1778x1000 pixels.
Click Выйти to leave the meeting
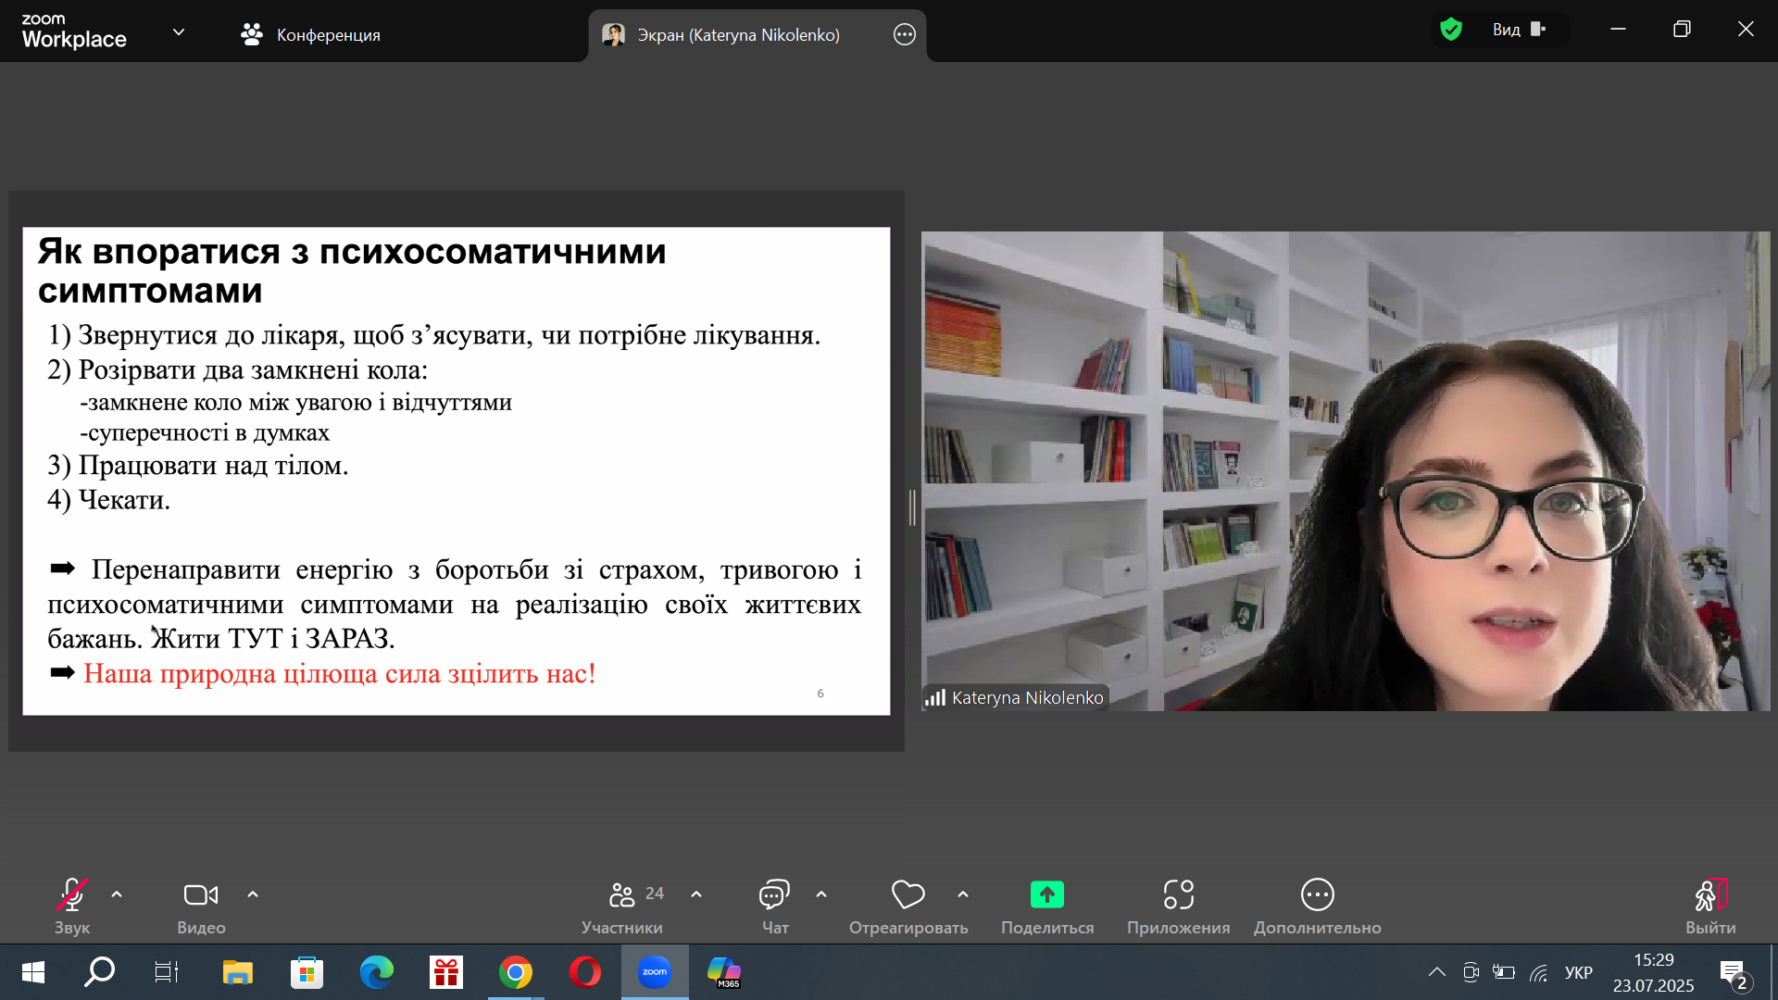[x=1710, y=906]
